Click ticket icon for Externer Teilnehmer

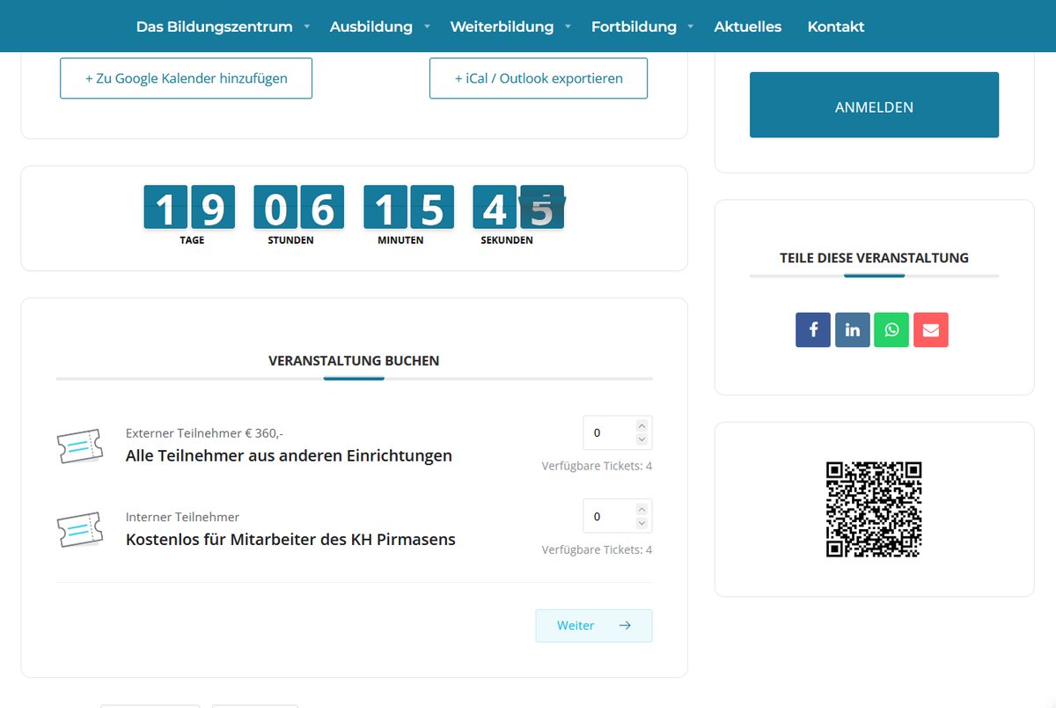(80, 446)
